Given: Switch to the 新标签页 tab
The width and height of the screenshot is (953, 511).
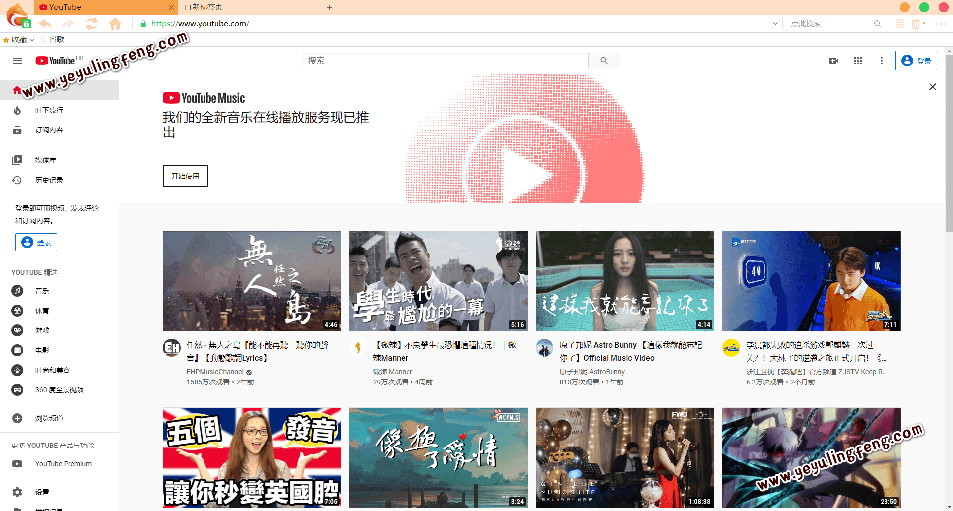Looking at the screenshot, I should coord(248,7).
